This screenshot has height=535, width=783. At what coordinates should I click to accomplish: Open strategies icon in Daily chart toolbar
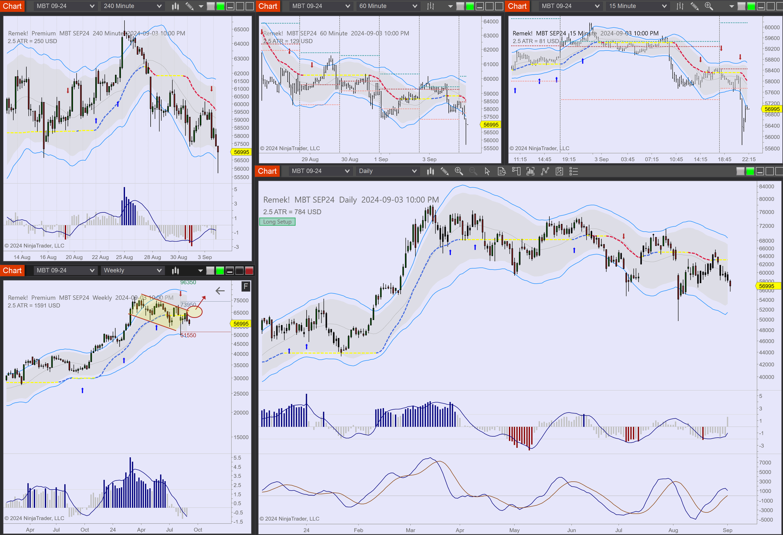point(559,171)
